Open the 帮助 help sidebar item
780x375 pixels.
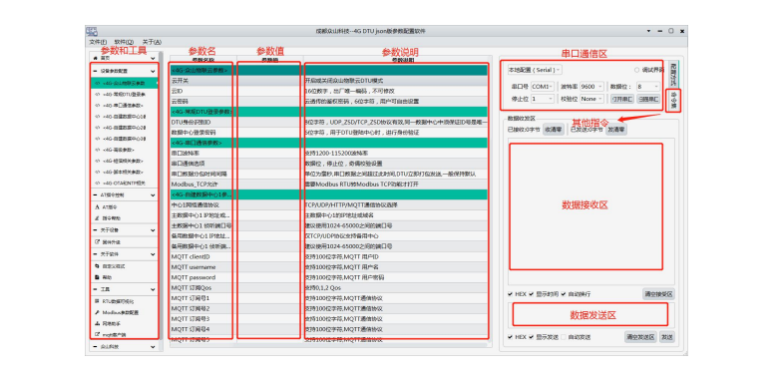125,277
